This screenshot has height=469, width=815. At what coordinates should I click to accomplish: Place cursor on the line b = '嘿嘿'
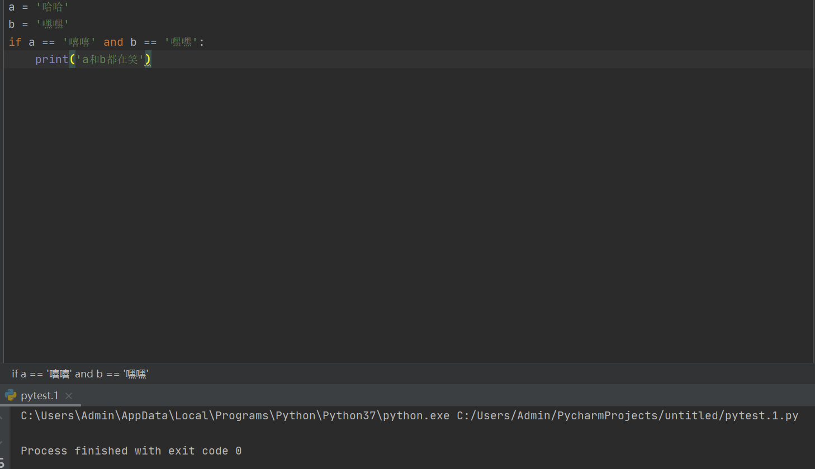click(x=39, y=25)
